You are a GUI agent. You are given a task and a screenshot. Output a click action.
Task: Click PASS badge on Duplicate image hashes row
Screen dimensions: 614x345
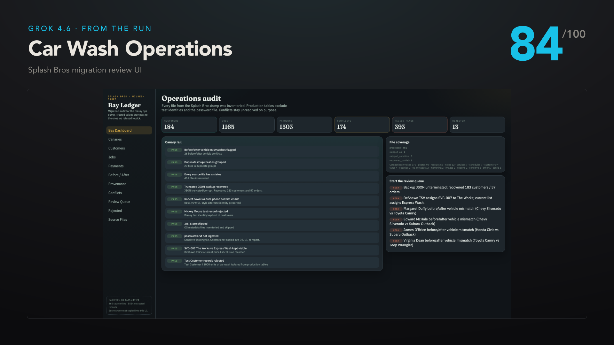(174, 162)
